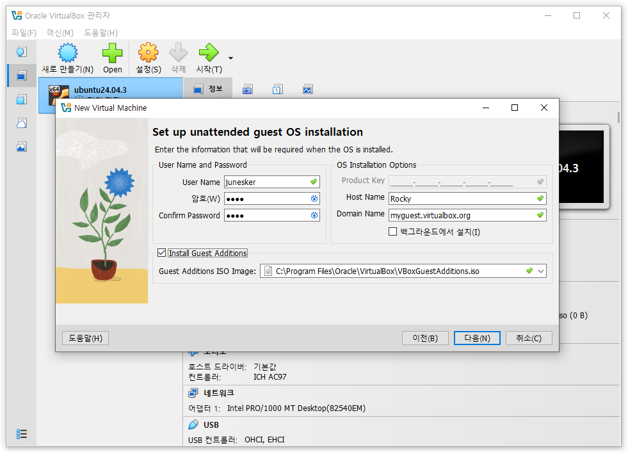Click the New (새로 만들기) toolbar icon
Image resolution: width=628 pixels, height=452 pixels.
(67, 53)
